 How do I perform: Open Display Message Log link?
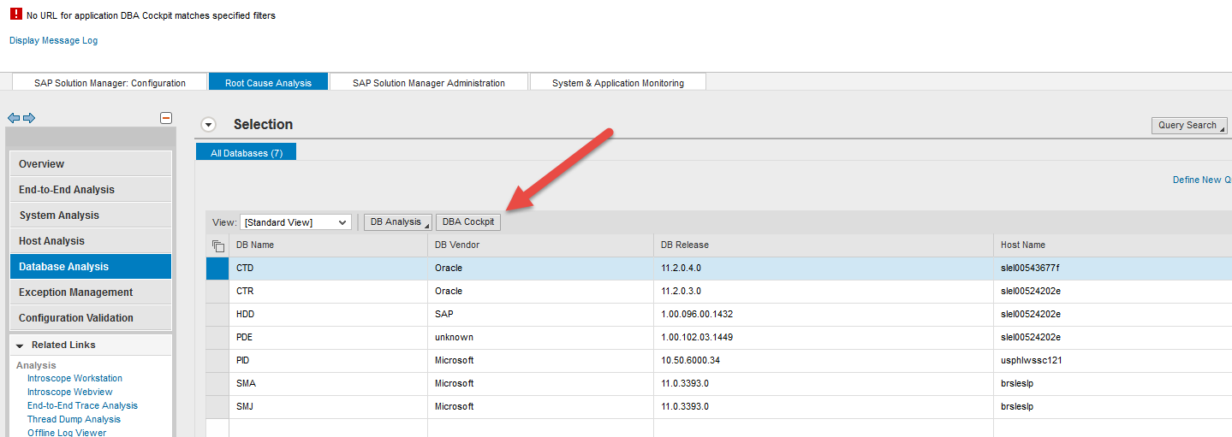pos(53,40)
